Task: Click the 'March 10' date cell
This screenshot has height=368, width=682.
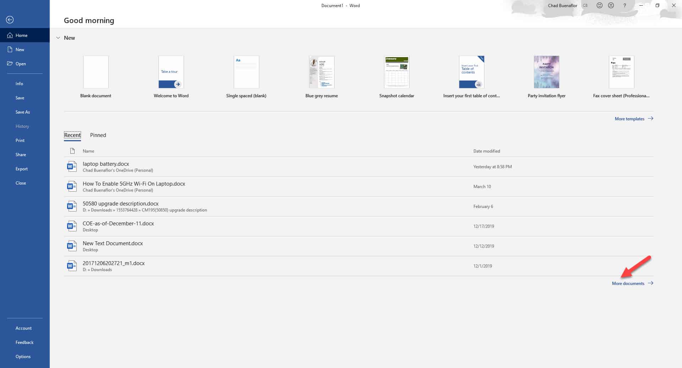Action: coord(482,186)
